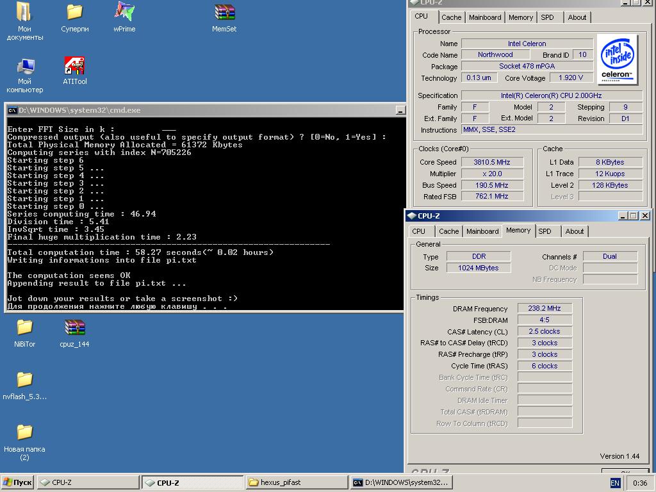Click the L1 Trace 12 Kuops value

(610, 174)
